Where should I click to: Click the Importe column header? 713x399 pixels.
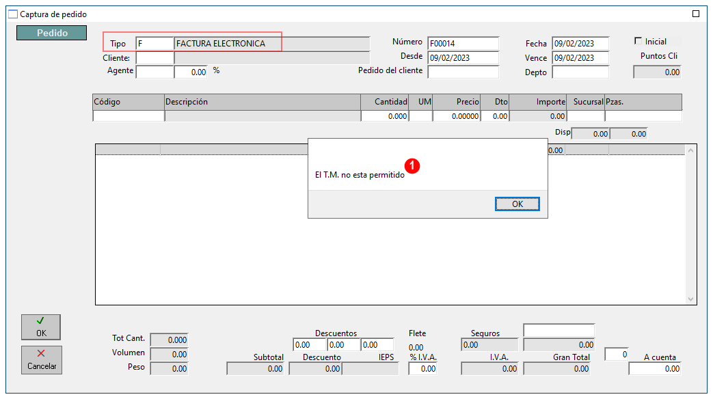pyautogui.click(x=538, y=102)
